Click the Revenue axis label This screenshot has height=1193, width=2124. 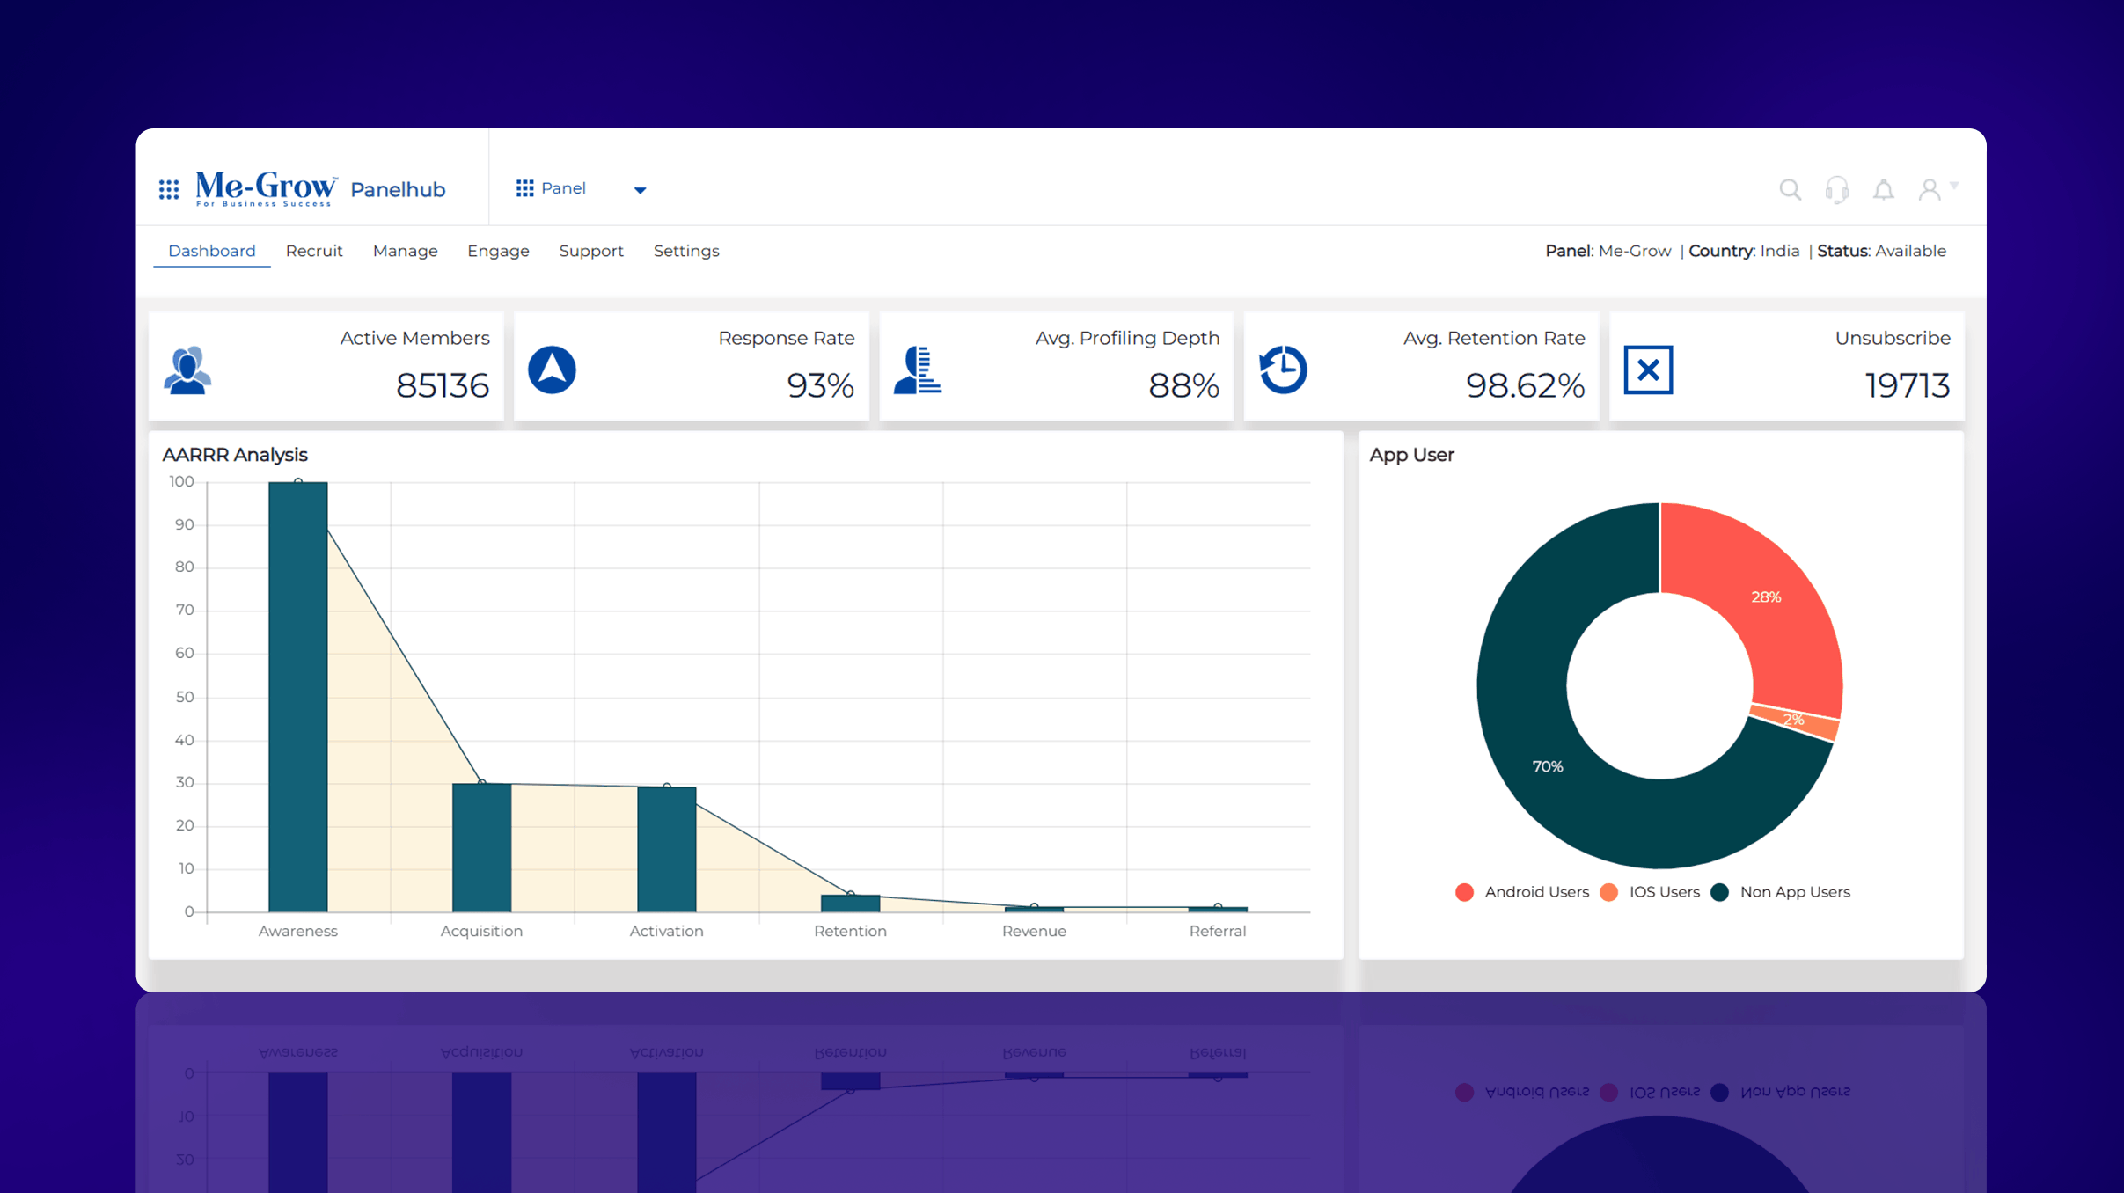tap(1034, 931)
